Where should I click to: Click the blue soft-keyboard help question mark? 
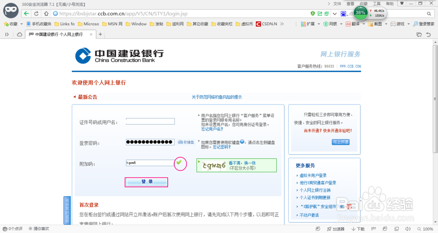[242, 142]
